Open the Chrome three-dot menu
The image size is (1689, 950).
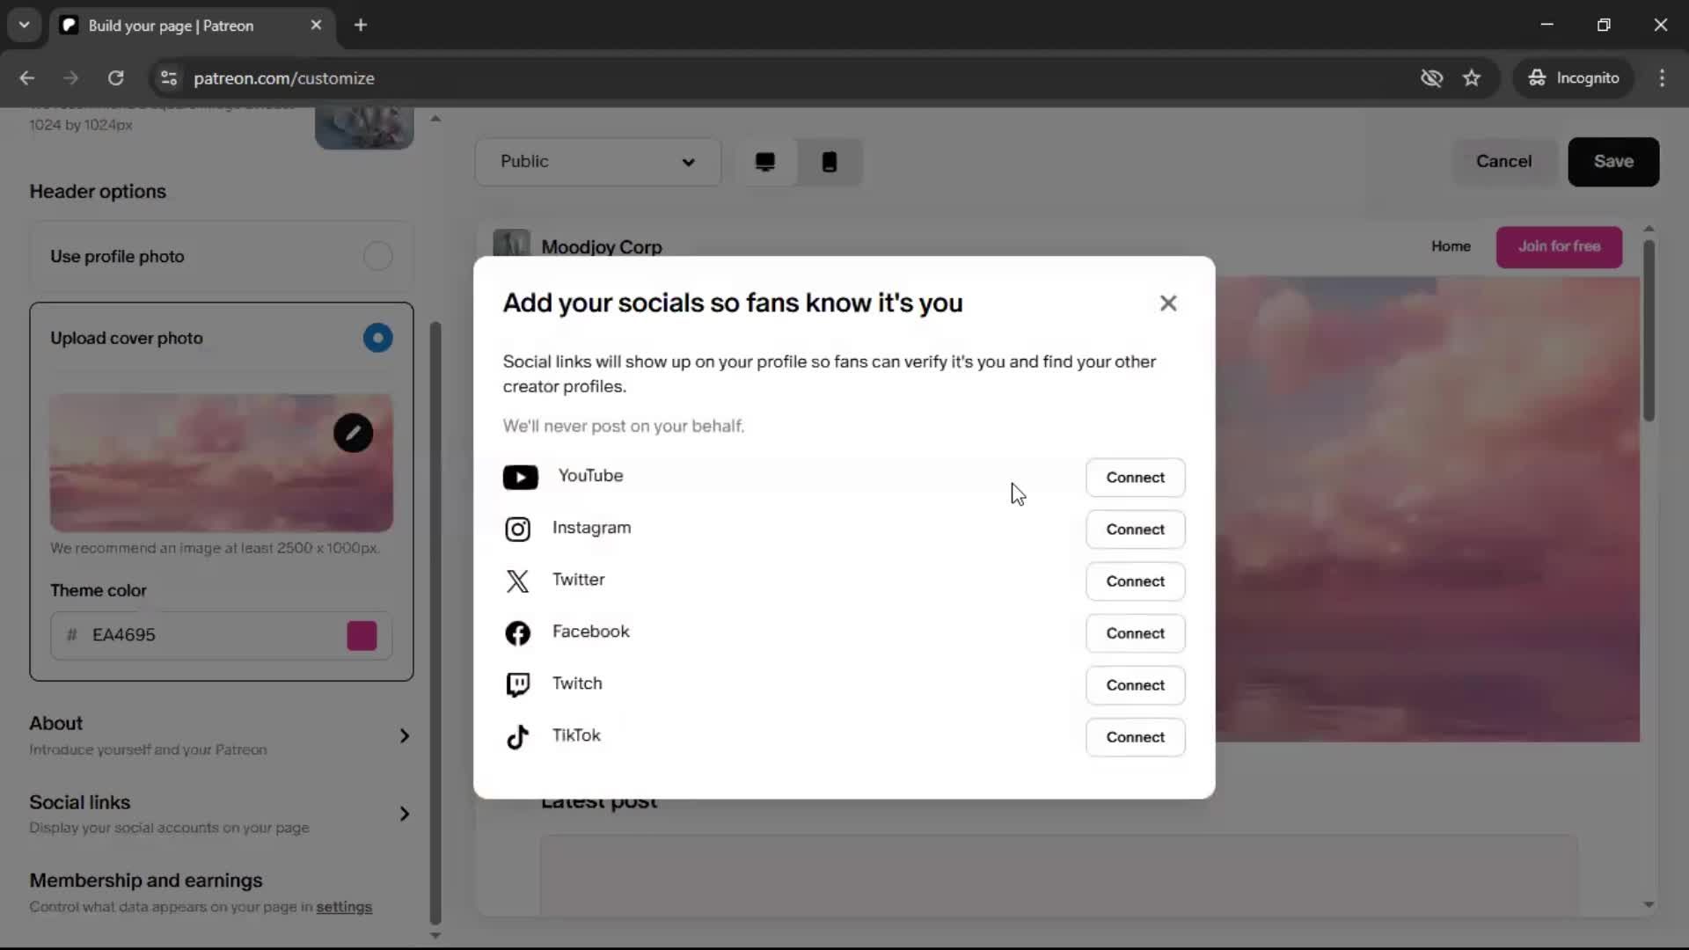(x=1662, y=78)
